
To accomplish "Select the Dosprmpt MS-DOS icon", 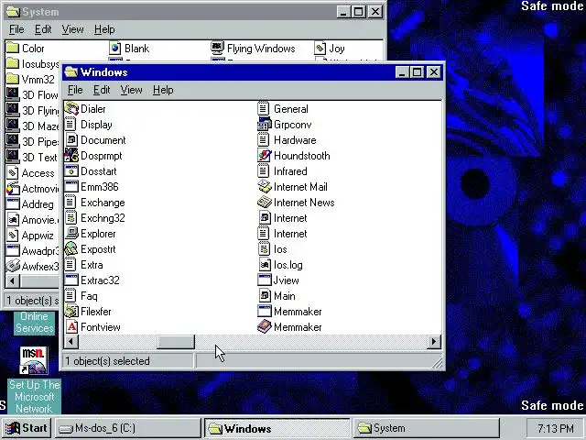I will pos(71,156).
